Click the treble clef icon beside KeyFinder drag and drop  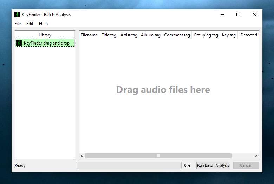(19, 43)
